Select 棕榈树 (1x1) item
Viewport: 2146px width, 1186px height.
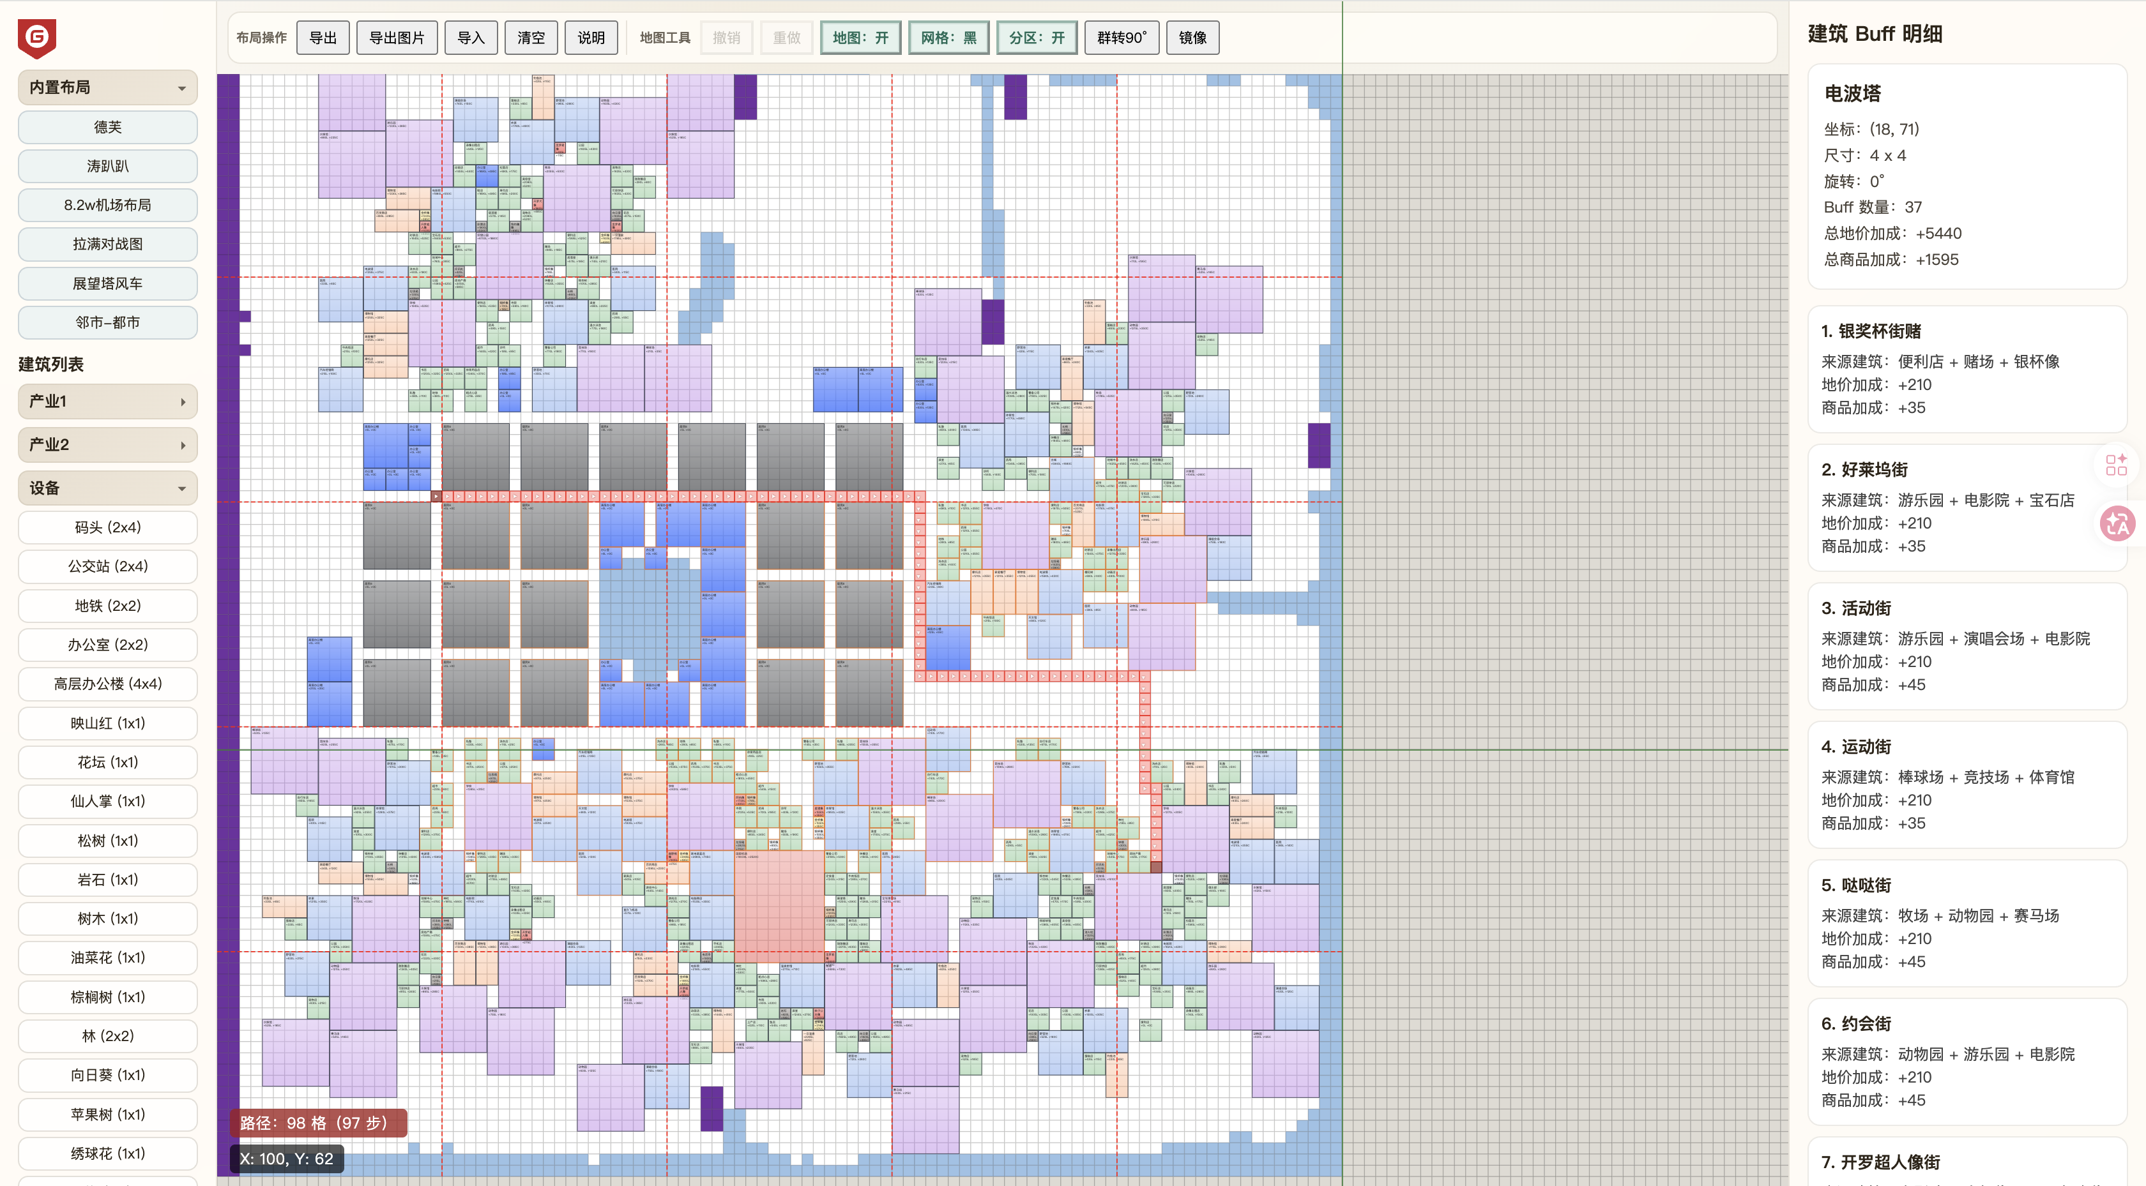coord(107,997)
